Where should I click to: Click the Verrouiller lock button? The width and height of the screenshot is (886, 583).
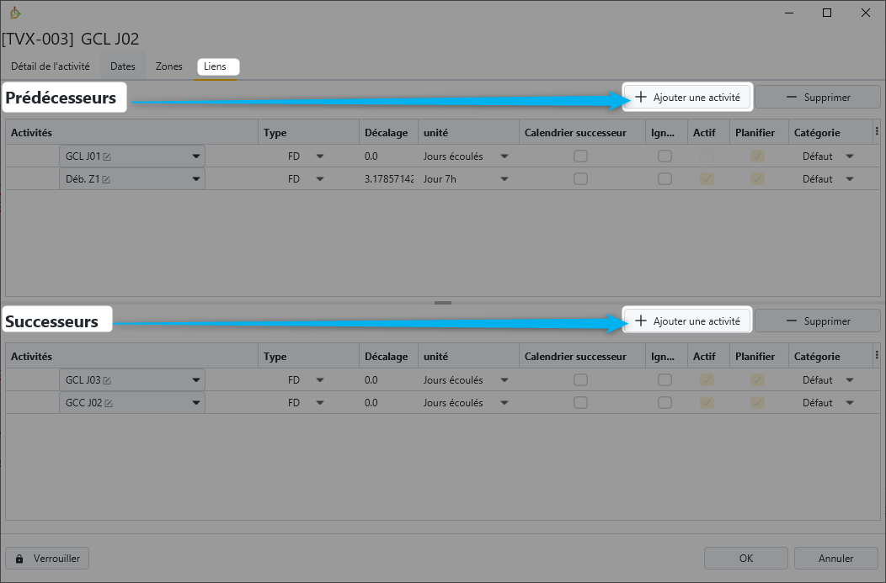[x=47, y=558]
